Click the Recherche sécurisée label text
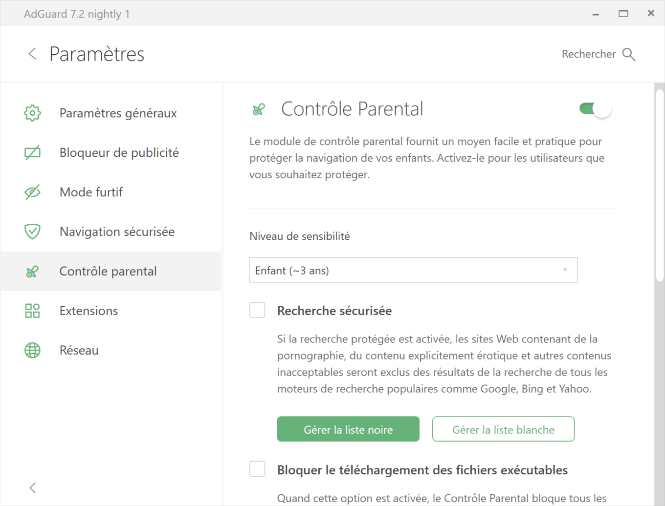Screen dimensions: 665x506 click(334, 311)
